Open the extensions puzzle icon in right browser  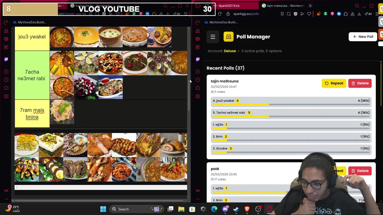tap(346, 14)
